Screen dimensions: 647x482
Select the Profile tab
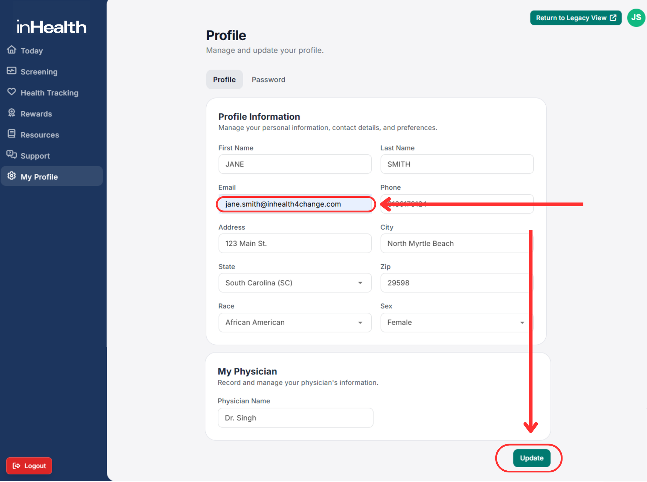point(224,80)
